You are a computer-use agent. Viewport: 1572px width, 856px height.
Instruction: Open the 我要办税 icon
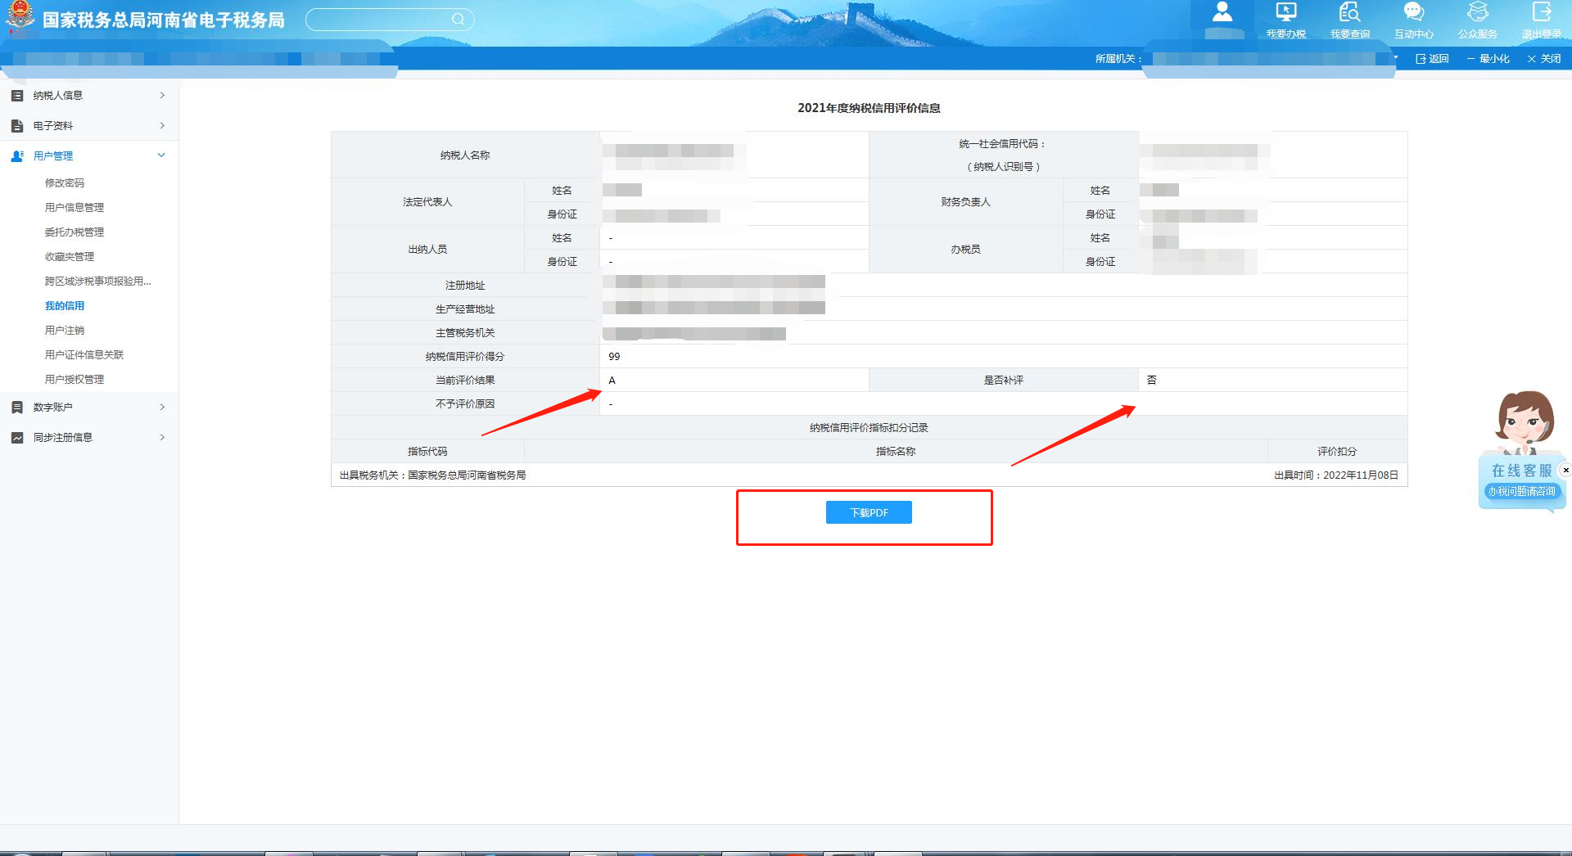pyautogui.click(x=1286, y=11)
